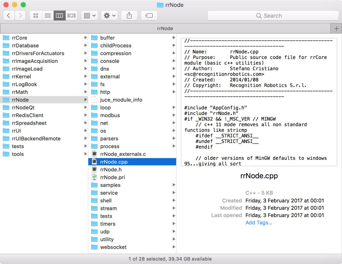Image resolution: width=342 pixels, height=264 pixels.
Task: Click the console folder icon
Action: point(94,61)
